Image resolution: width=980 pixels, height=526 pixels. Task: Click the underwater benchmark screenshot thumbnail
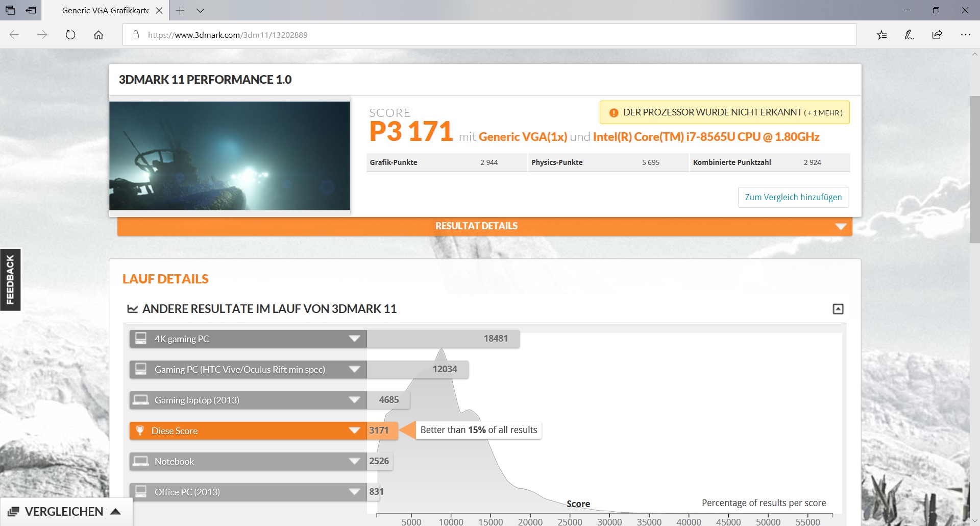point(230,156)
